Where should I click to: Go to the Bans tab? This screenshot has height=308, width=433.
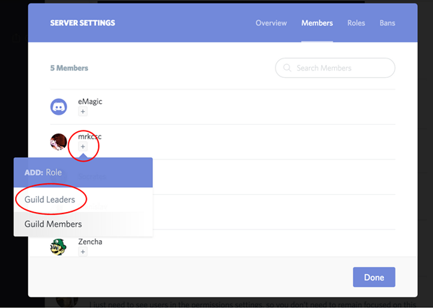point(388,23)
